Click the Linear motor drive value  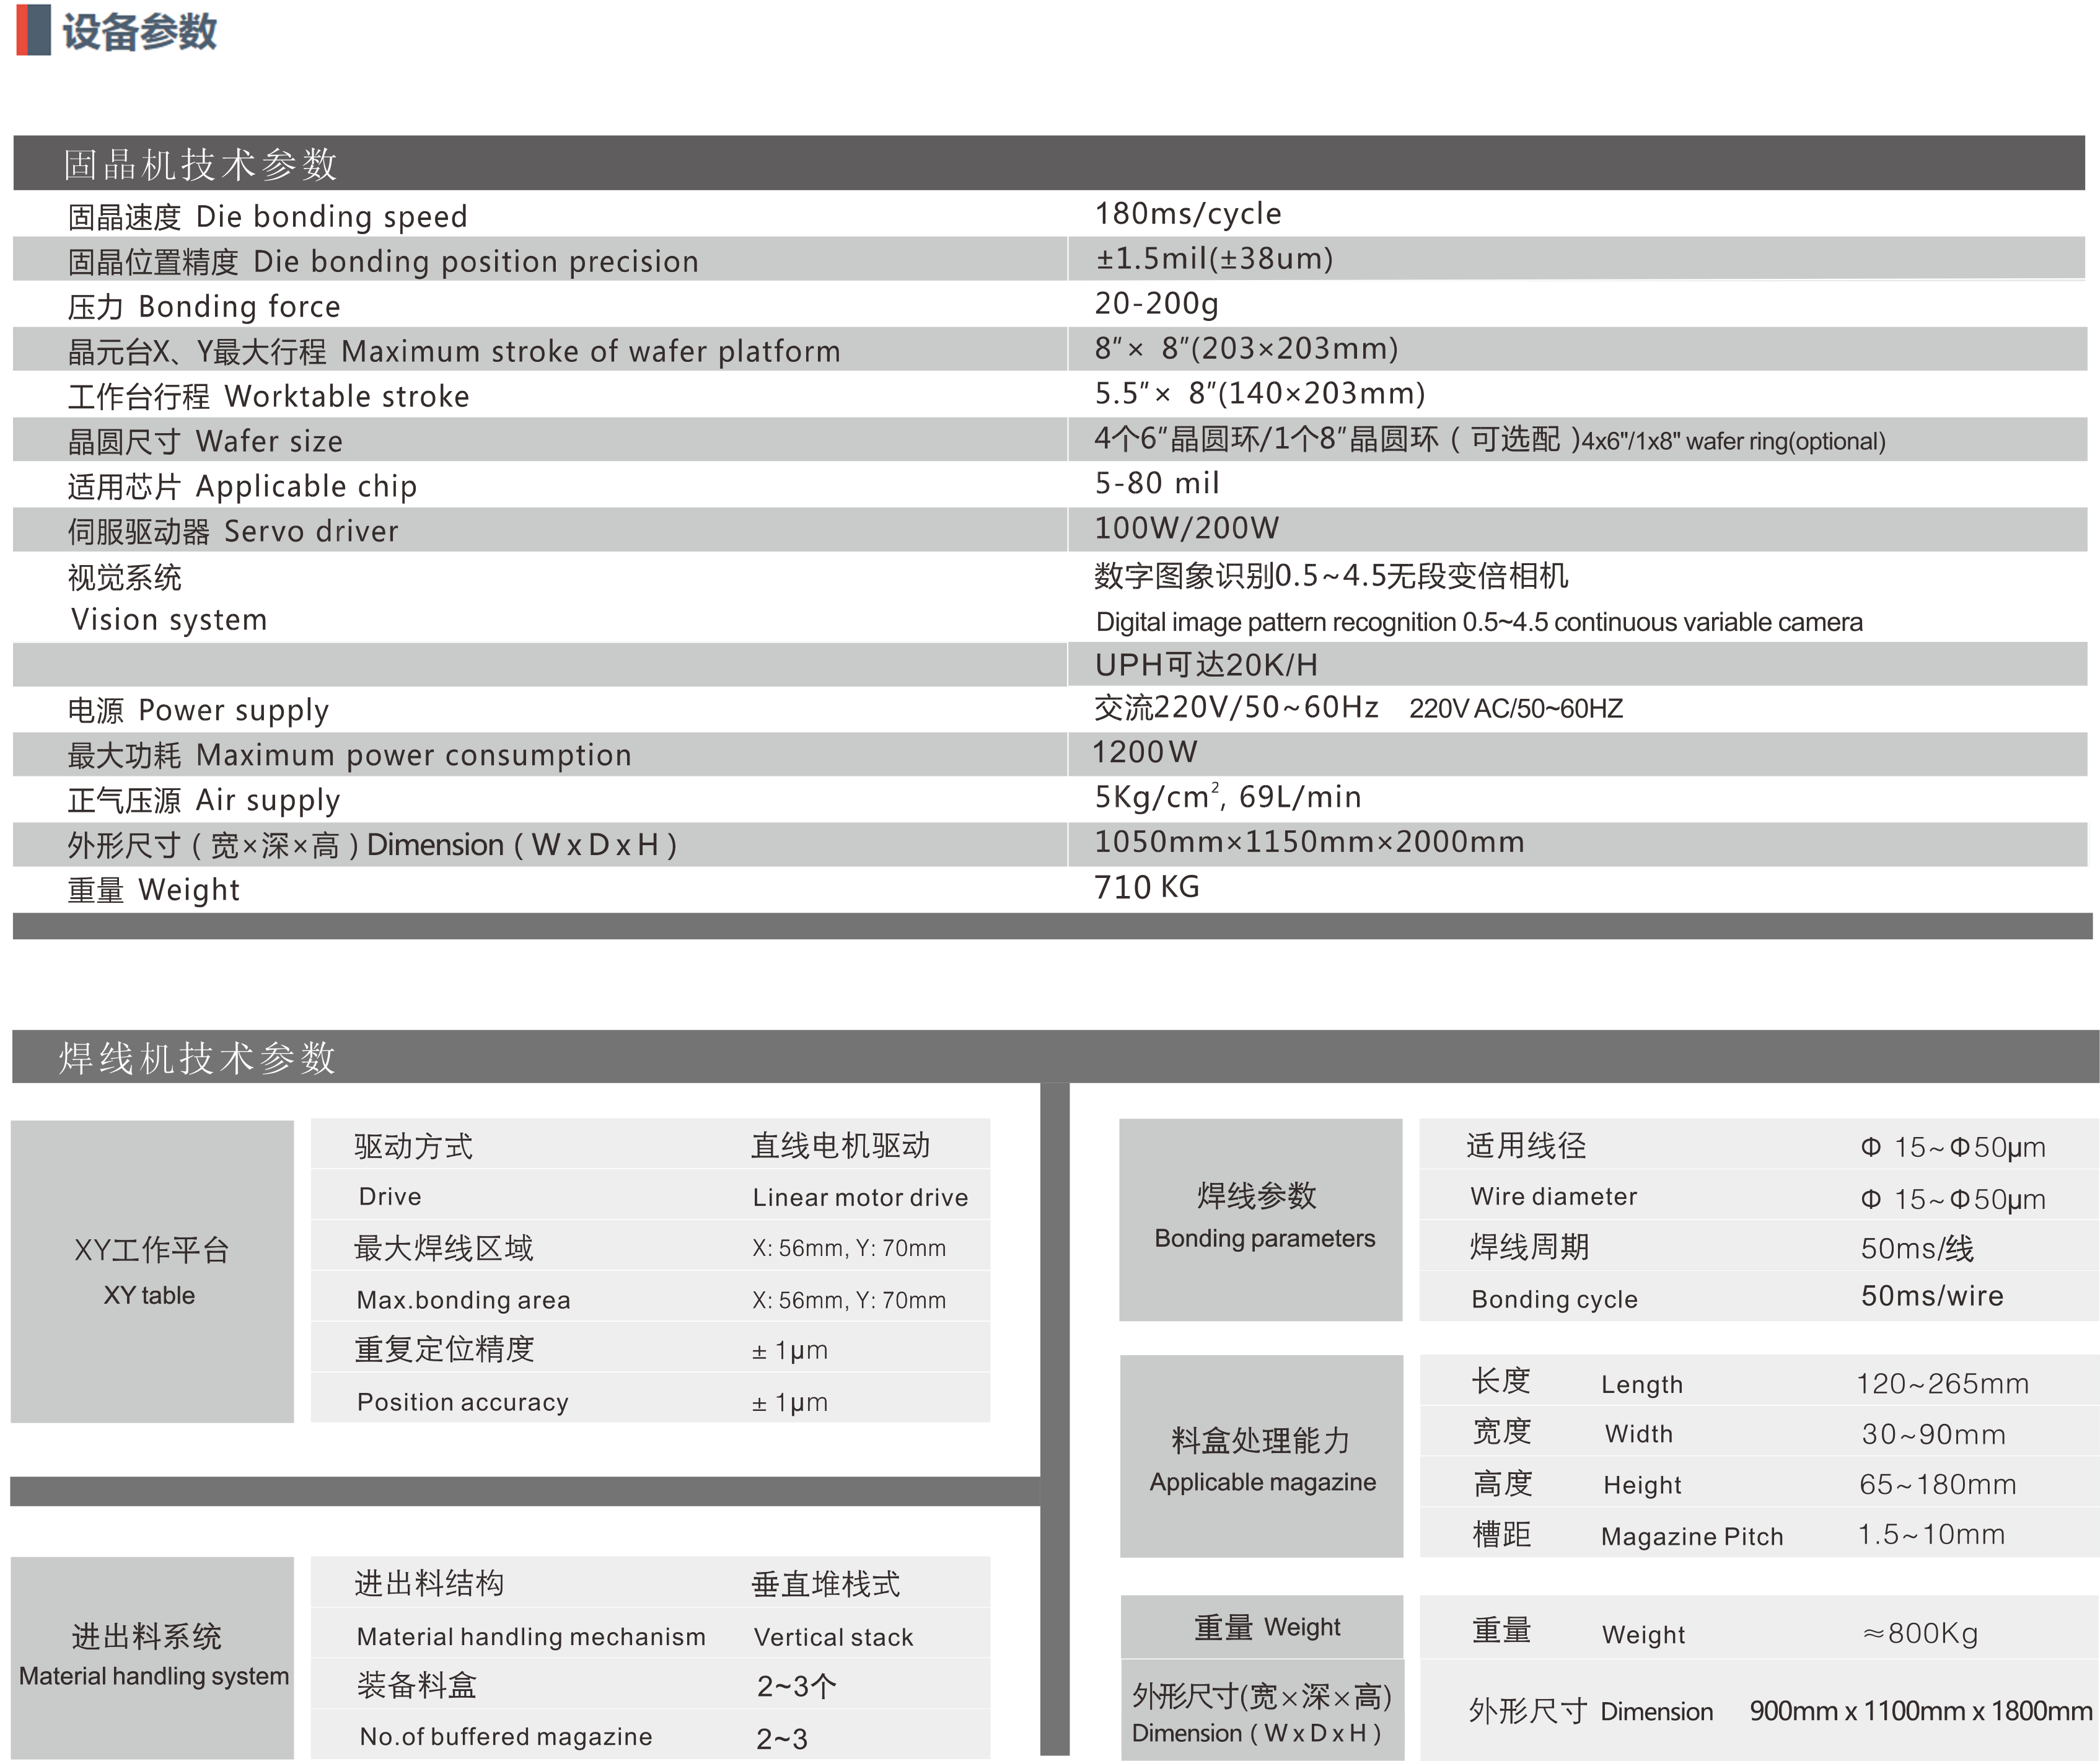pyautogui.click(x=860, y=1197)
